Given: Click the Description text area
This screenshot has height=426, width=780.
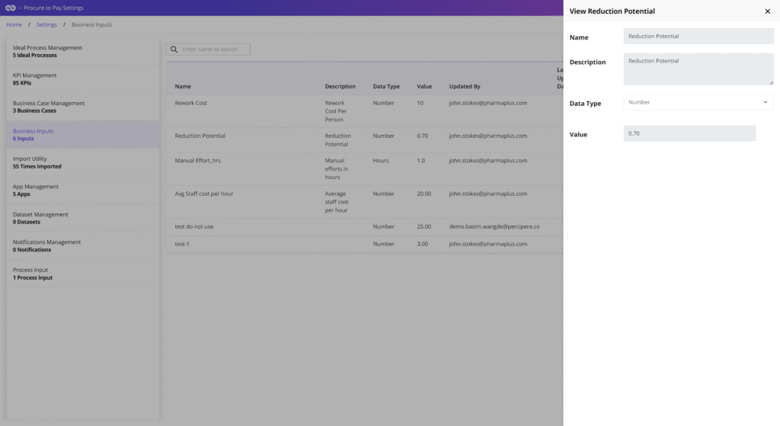Looking at the screenshot, I should click(x=698, y=69).
